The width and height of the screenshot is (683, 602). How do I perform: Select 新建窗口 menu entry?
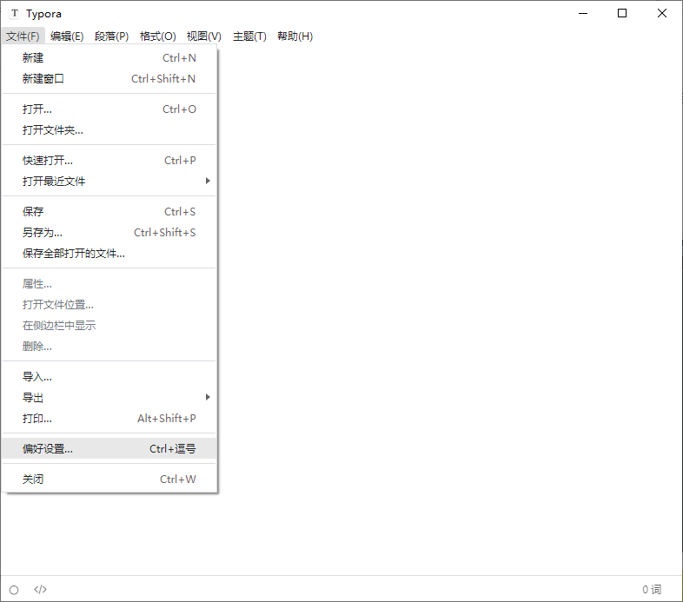coord(109,79)
